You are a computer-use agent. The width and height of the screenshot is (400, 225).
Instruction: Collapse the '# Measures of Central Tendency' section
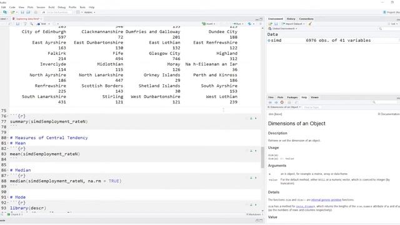(8, 137)
